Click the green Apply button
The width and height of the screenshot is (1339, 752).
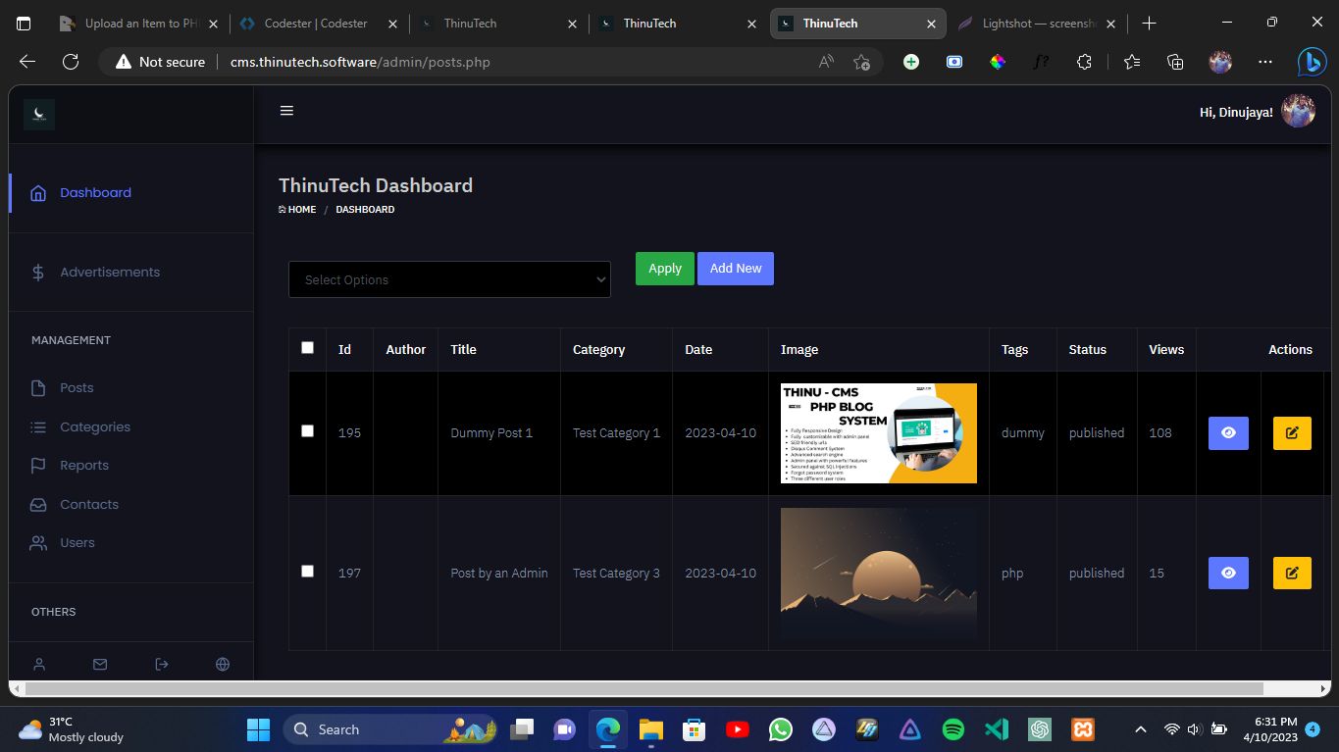tap(664, 269)
